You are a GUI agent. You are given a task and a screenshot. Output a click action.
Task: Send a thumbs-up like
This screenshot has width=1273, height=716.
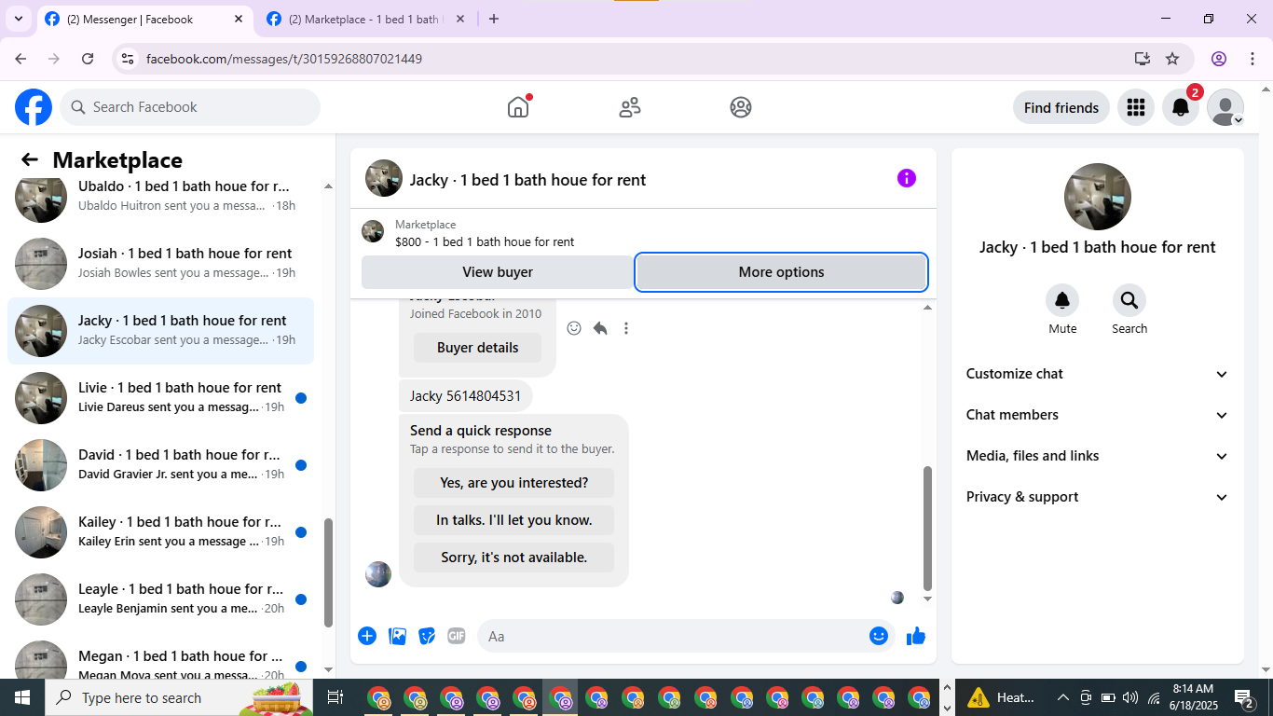[x=916, y=636]
